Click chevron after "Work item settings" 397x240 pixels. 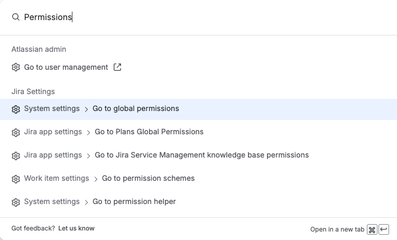96,179
